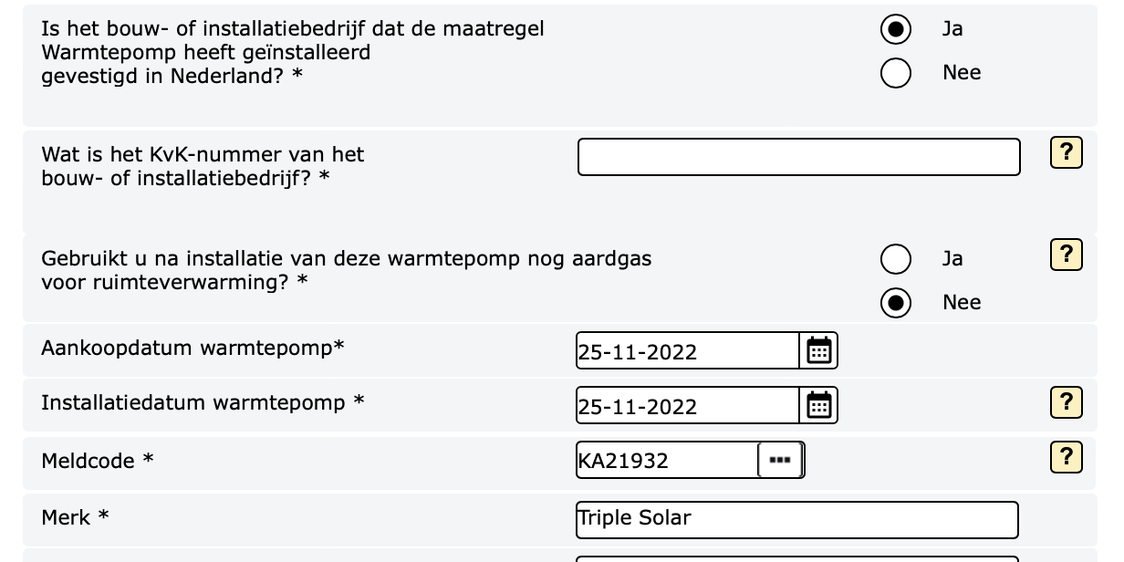This screenshot has height=562, width=1124.
Task: Show help for the aardgas question
Action: tap(1066, 255)
